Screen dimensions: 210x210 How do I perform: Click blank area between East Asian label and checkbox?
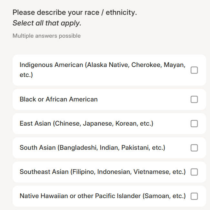tap(172, 123)
